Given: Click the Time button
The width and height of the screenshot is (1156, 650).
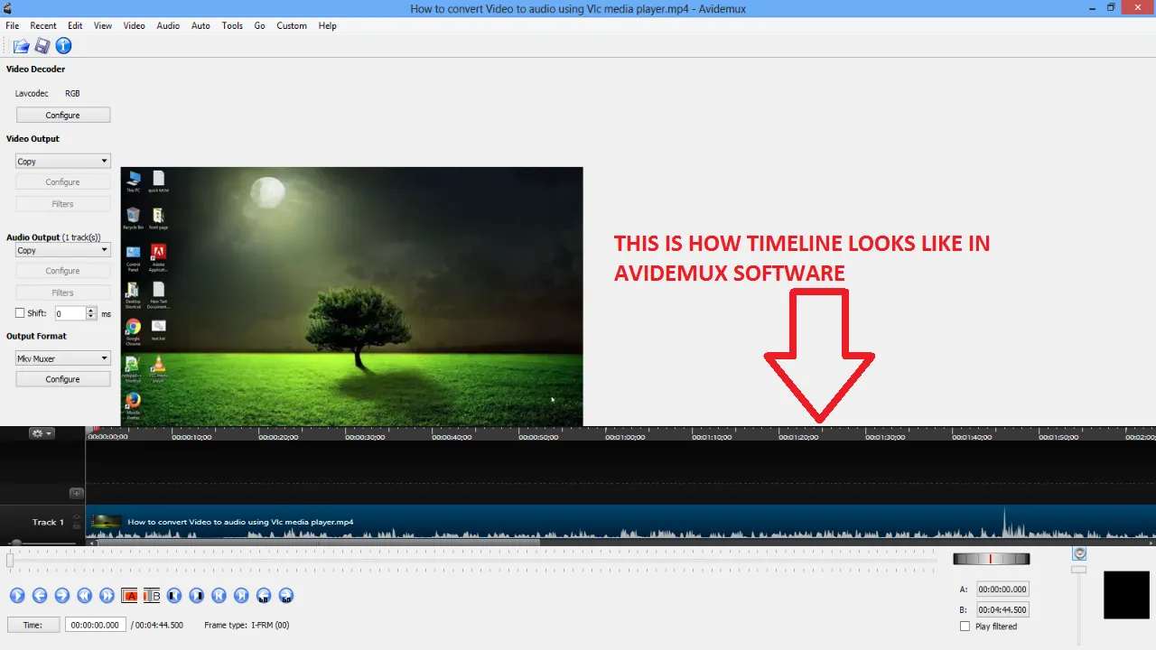Looking at the screenshot, I should pos(33,625).
